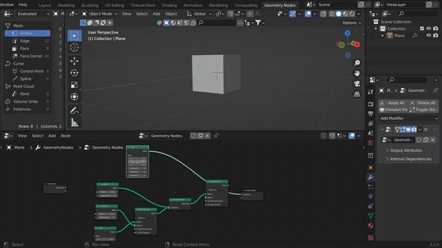Pin the Geometry Nodes node tree
Screen dimensions: 442x248
pyautogui.click(x=216, y=136)
